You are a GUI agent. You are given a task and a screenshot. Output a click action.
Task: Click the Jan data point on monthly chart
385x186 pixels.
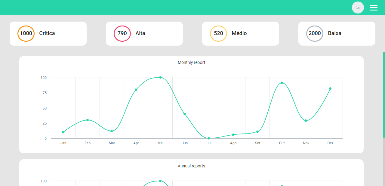[x=63, y=132]
